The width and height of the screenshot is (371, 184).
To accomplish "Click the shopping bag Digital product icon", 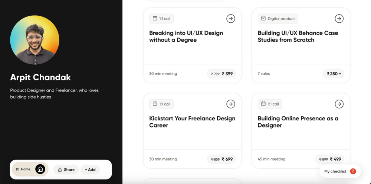I will (263, 18).
